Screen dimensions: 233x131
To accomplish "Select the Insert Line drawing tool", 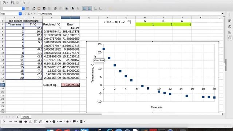I will (11, 122).
